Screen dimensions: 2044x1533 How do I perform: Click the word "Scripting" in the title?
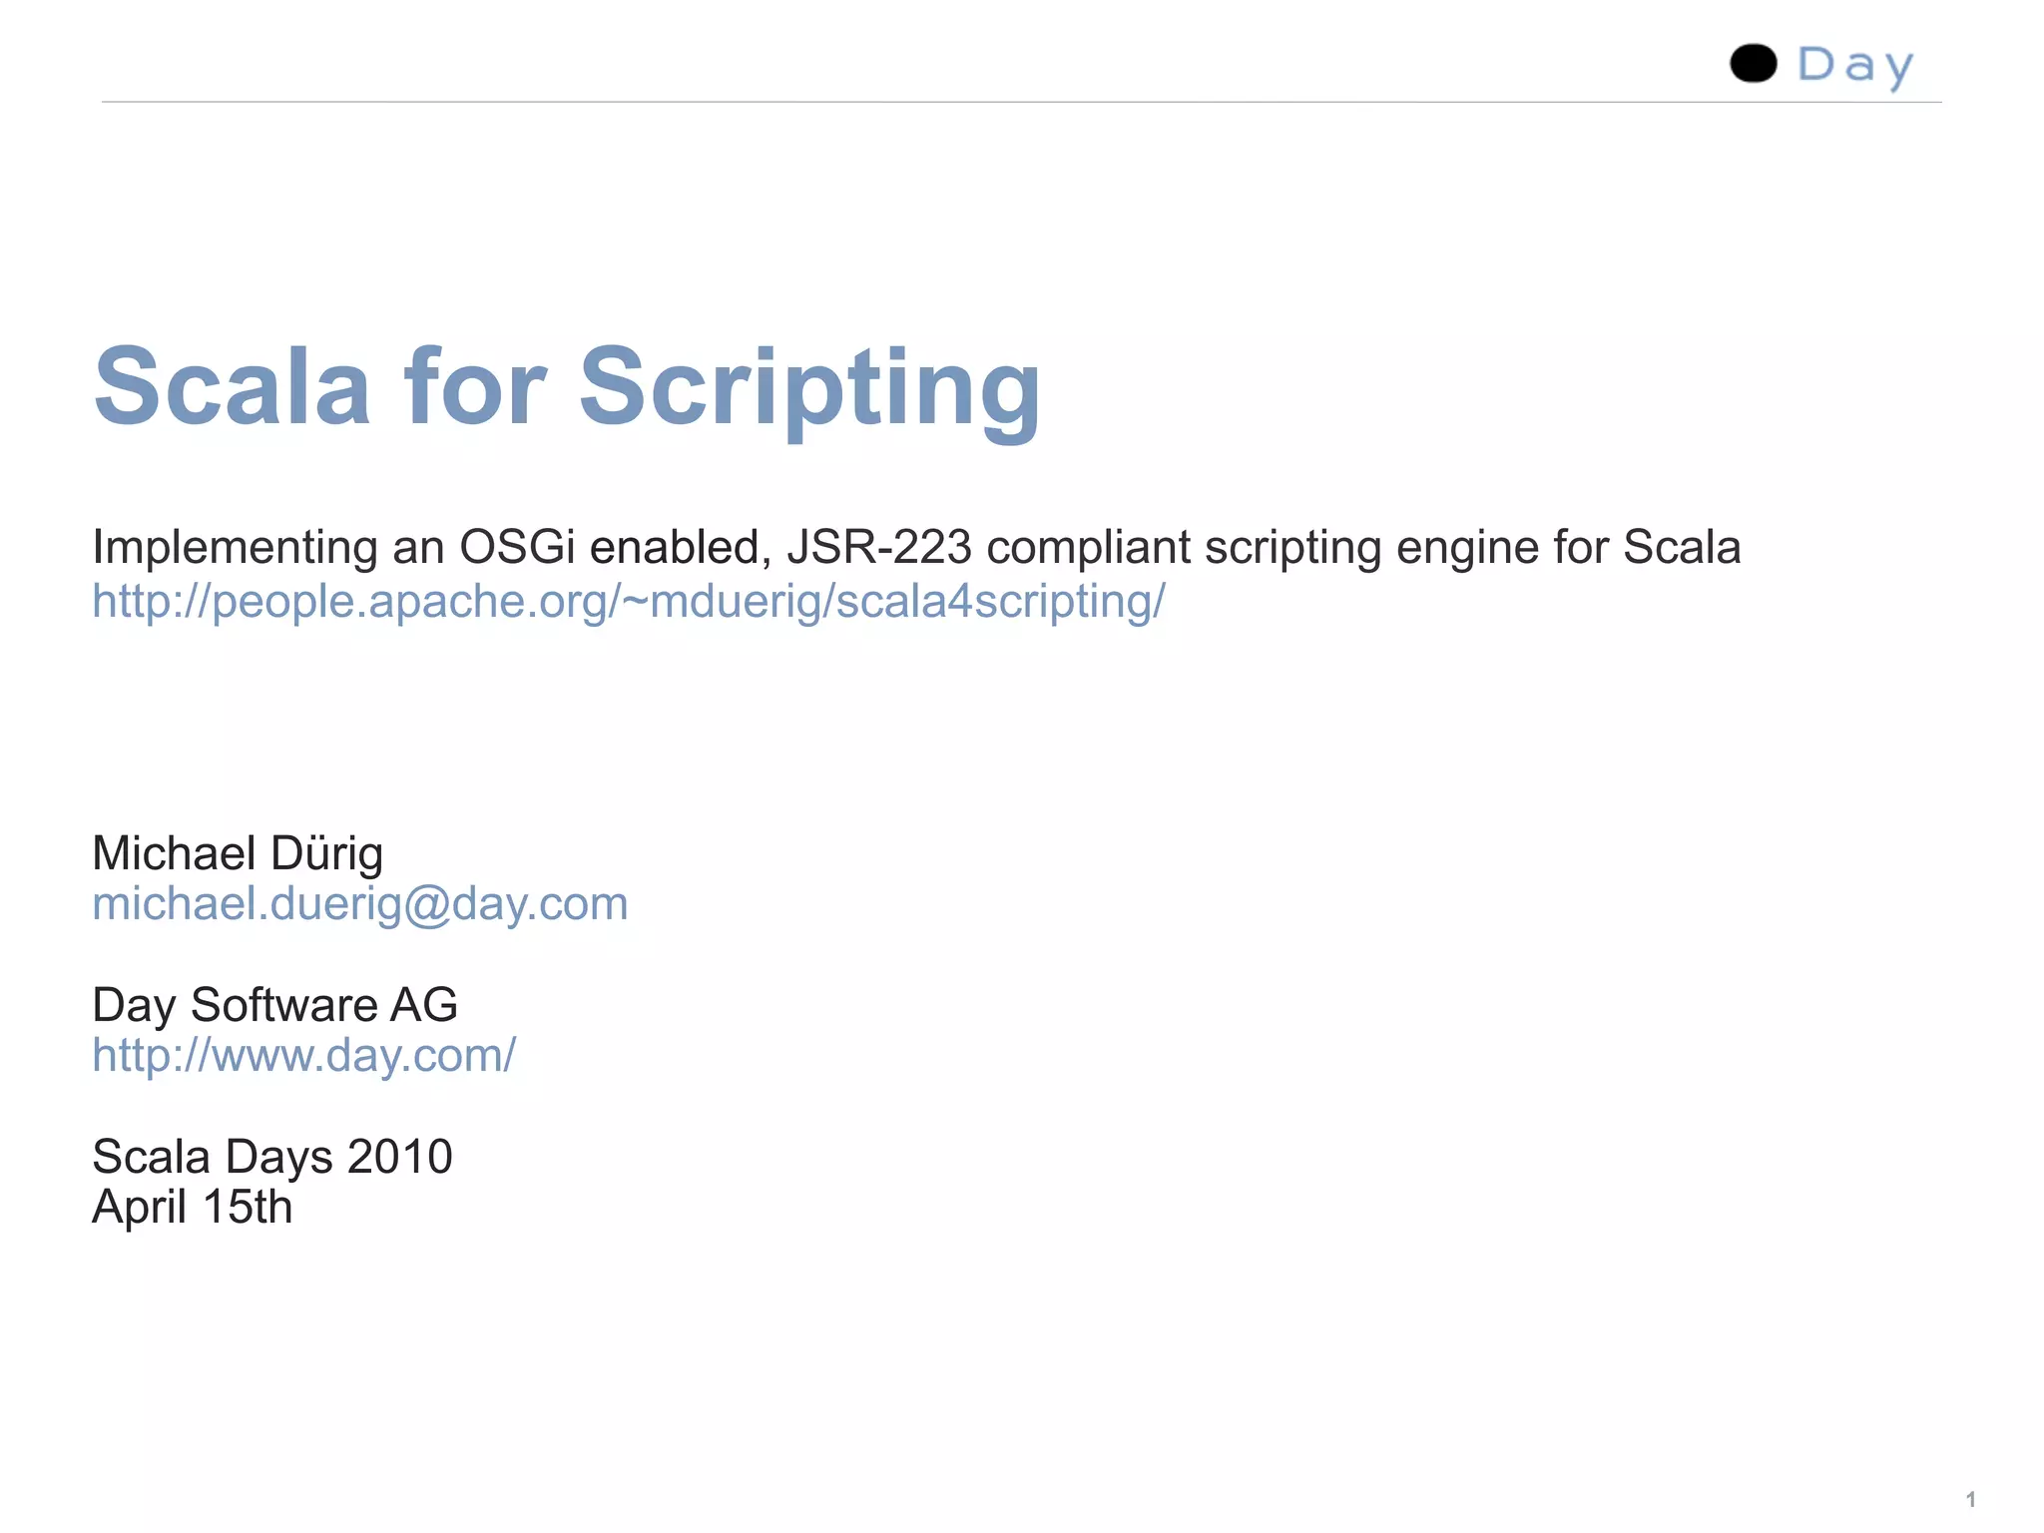click(809, 387)
